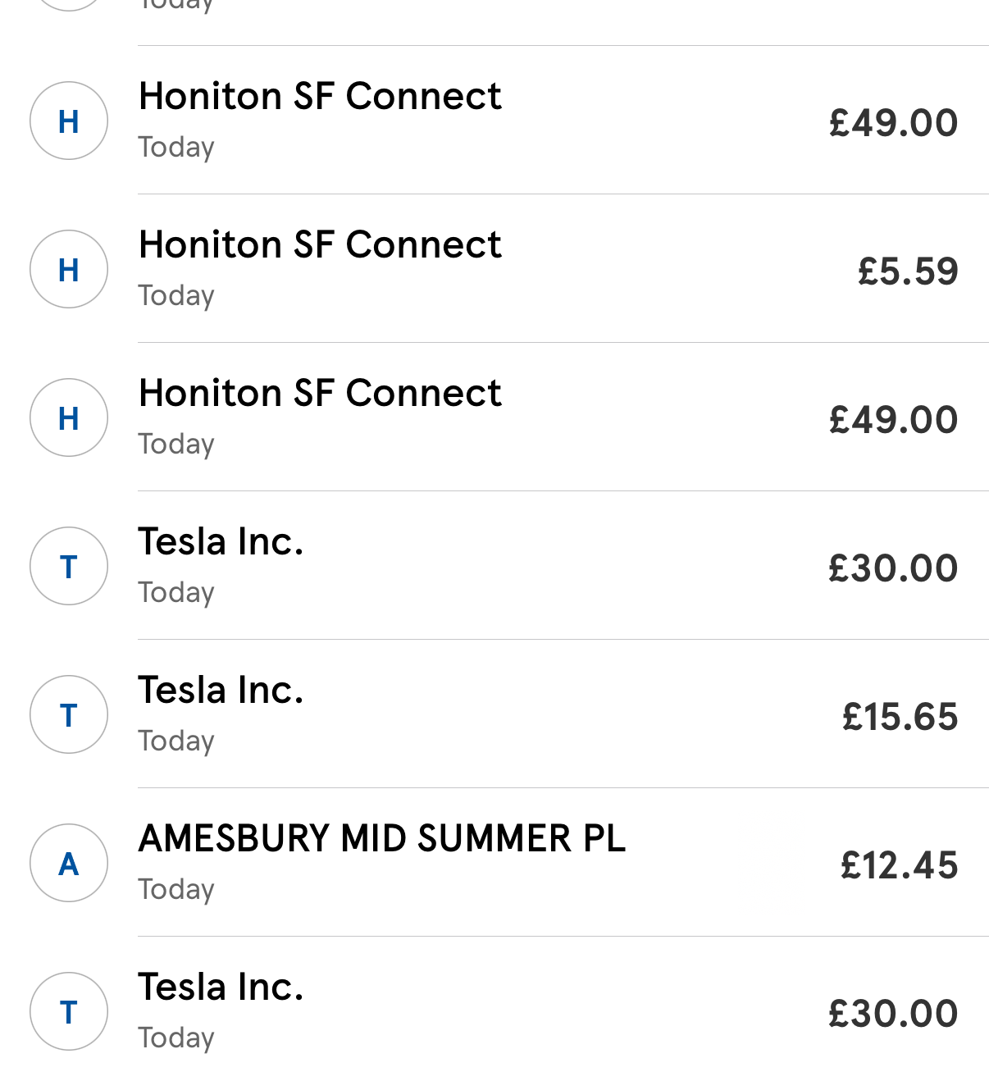Screen dimensions: 989x1081
Task: Select the £12.45 amount
Action: [899, 865]
